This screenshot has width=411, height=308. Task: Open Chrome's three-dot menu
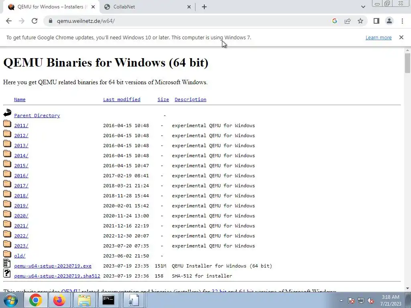[402, 21]
